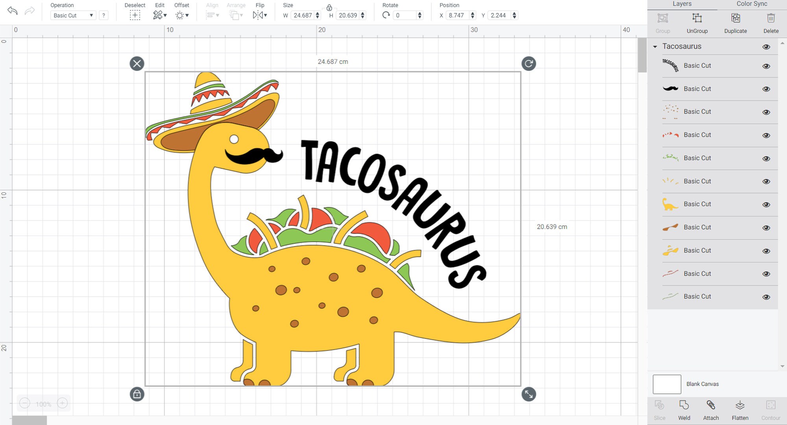787x425 pixels.
Task: Select the Weld tool
Action: tap(684, 408)
